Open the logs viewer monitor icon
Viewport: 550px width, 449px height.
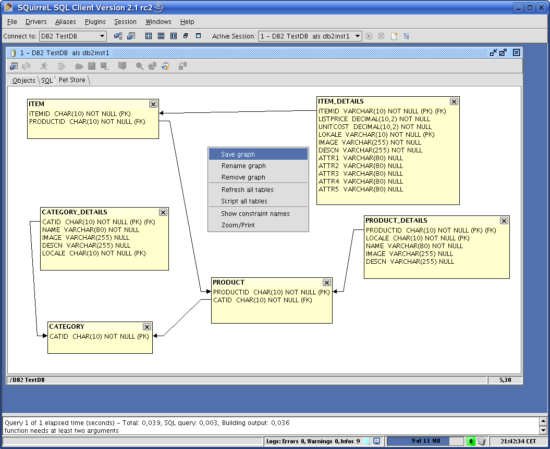[x=376, y=441]
